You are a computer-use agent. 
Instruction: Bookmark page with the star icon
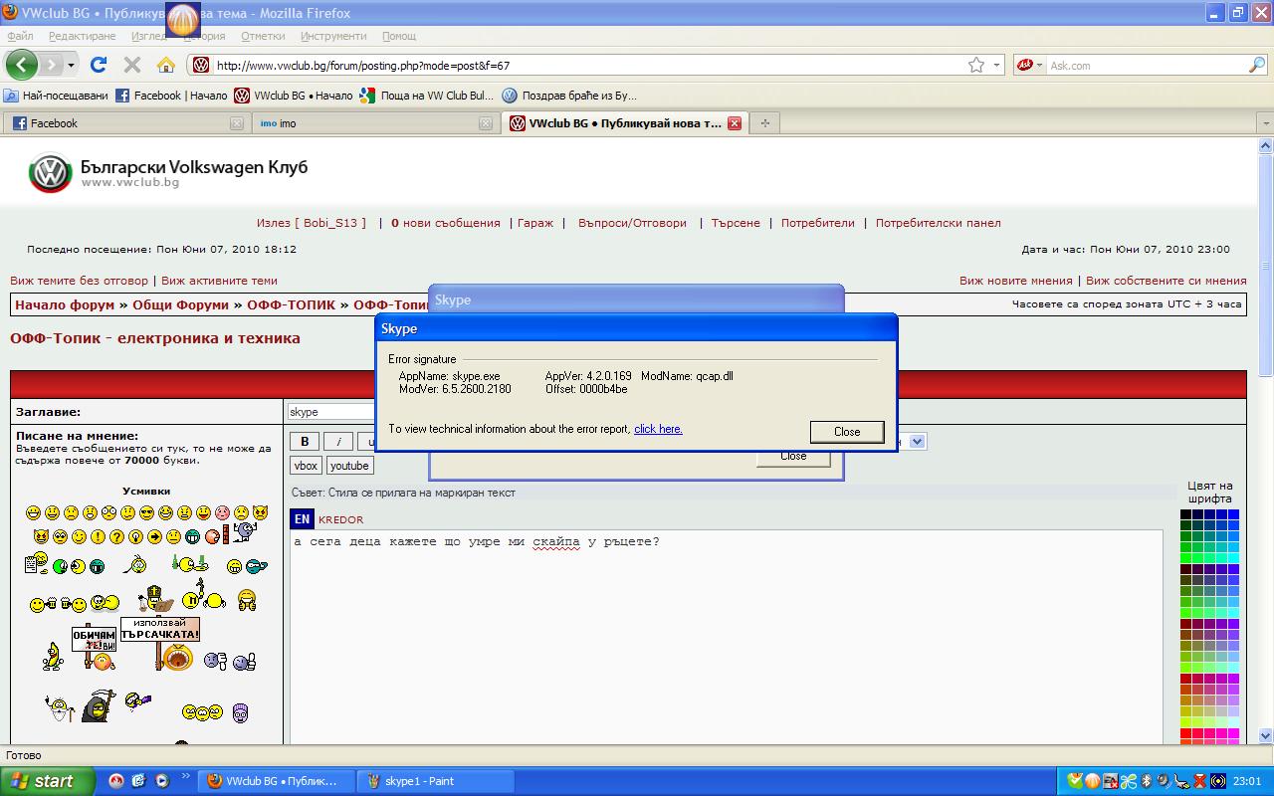(976, 65)
